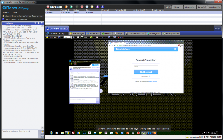
Task: End the remote control session
Action: pos(120,37)
